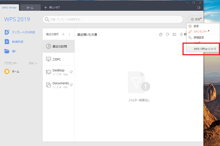
Task: Click the orange ホーム app icon in sidebar
Action: pos(7,71)
